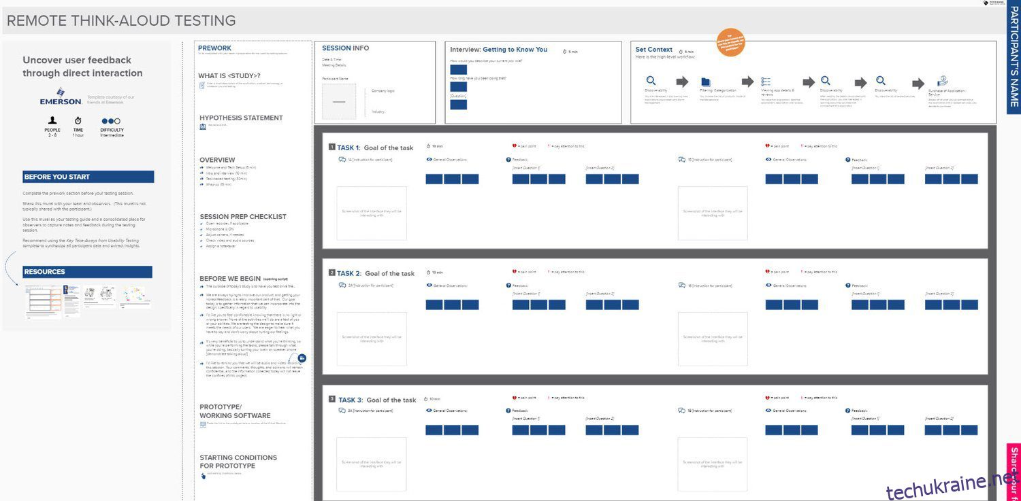Click the orange tip circle above Set Context
The image size is (1021, 501).
pyautogui.click(x=730, y=42)
